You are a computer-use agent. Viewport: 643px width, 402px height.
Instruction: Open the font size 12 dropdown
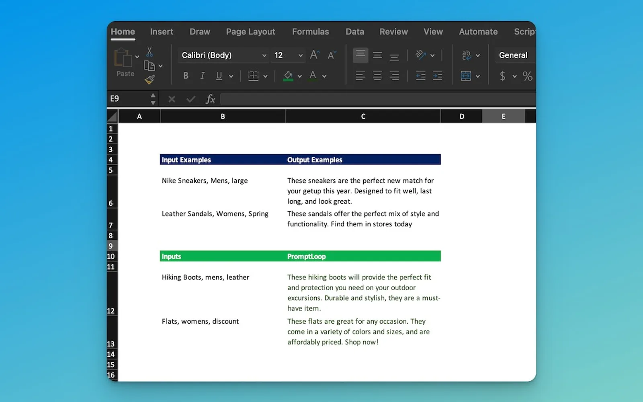[x=288, y=55]
